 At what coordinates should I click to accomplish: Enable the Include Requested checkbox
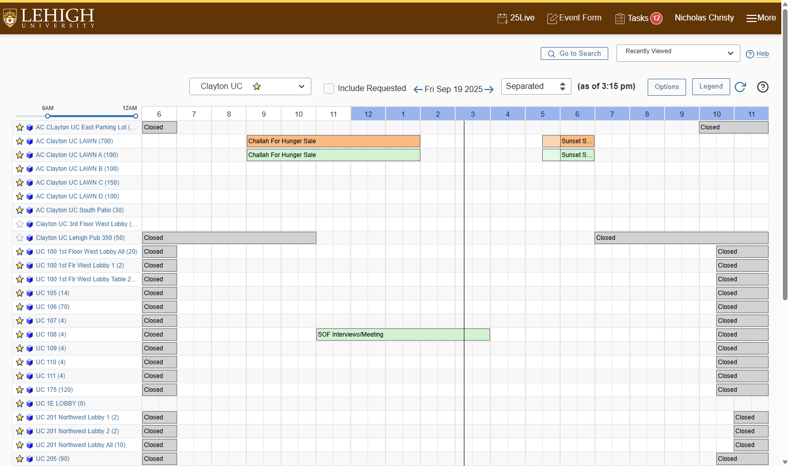pyautogui.click(x=329, y=88)
